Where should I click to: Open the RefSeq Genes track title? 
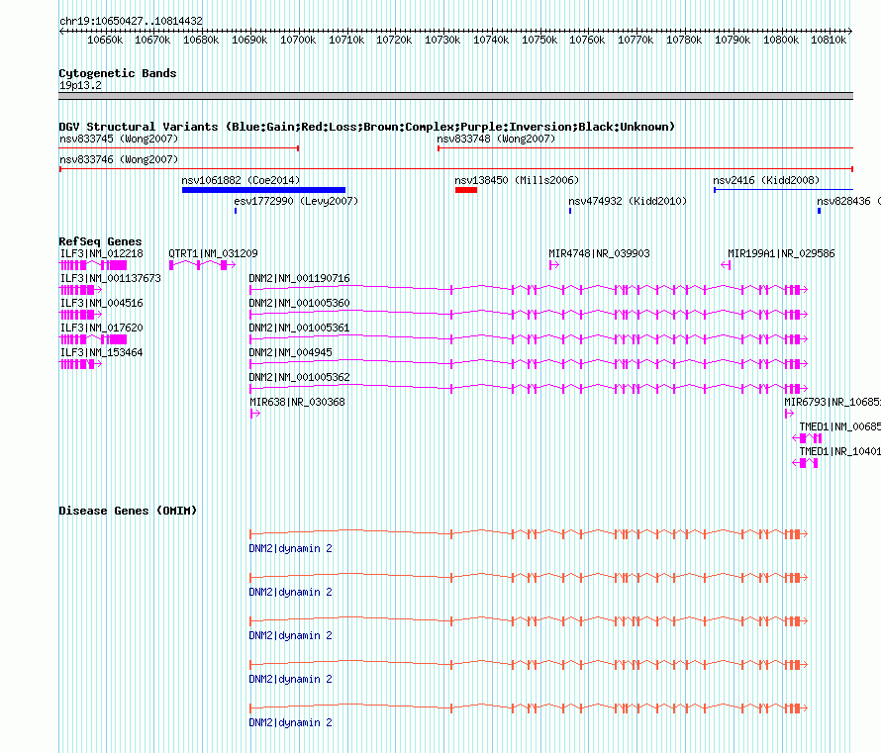(101, 241)
